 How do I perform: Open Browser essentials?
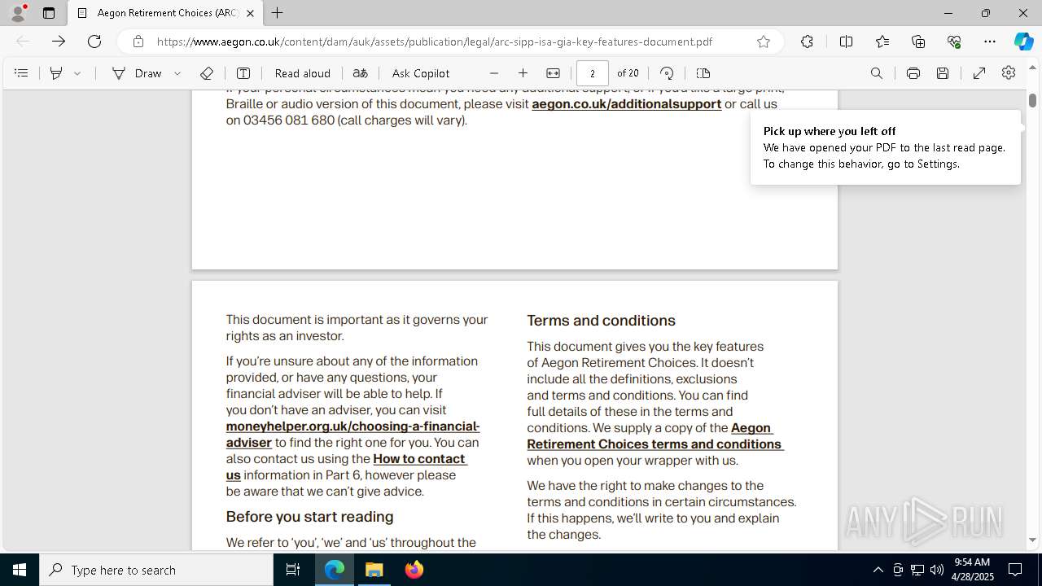pos(954,42)
